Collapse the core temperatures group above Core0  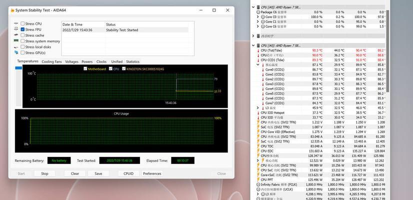258,65
